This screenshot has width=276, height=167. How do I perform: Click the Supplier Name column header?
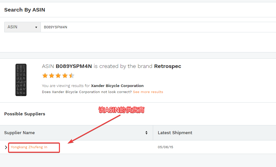20,133
